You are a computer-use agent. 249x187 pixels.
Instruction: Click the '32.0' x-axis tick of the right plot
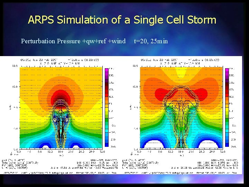click(x=222, y=152)
